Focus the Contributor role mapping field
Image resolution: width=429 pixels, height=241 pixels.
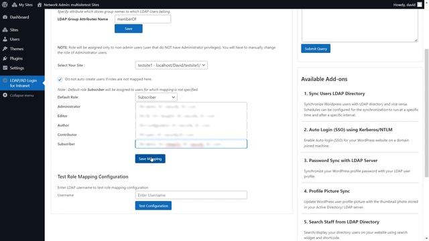pos(191,135)
